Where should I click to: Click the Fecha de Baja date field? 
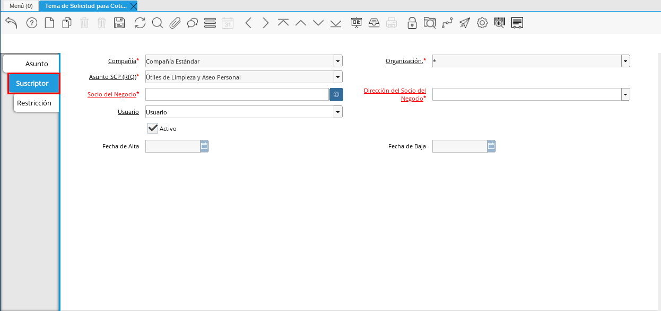click(460, 146)
